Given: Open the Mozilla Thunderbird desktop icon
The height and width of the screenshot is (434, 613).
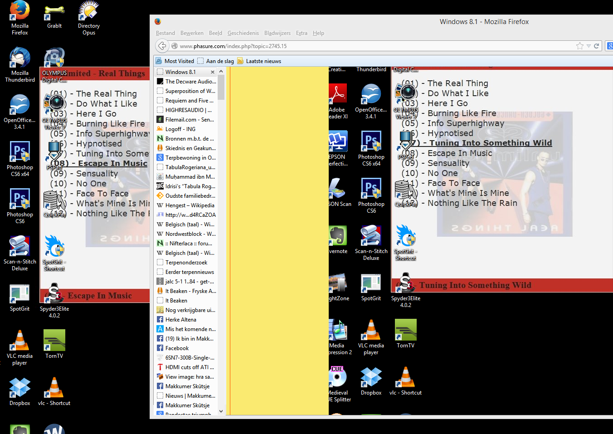Looking at the screenshot, I should tap(20, 65).
